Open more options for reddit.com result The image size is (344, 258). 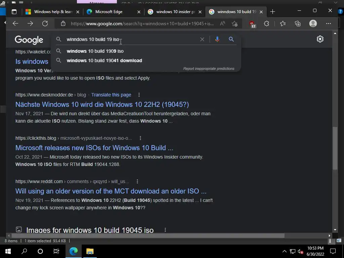[137, 181]
